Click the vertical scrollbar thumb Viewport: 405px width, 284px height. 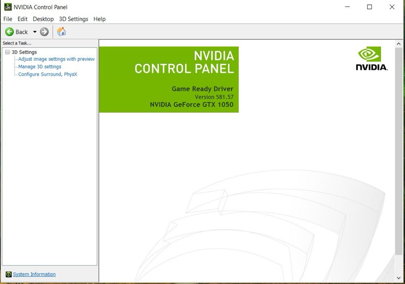pos(399,151)
